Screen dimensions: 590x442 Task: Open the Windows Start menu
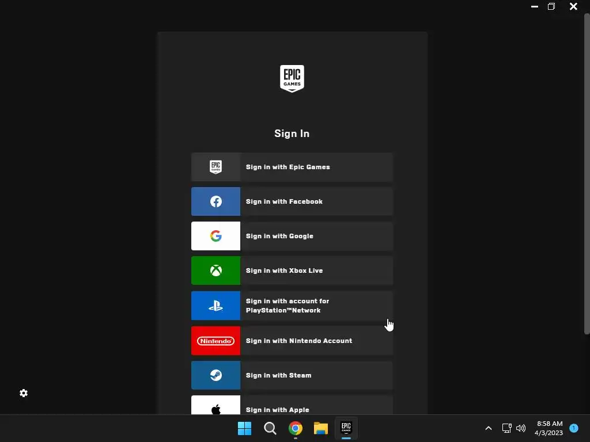[x=244, y=428]
